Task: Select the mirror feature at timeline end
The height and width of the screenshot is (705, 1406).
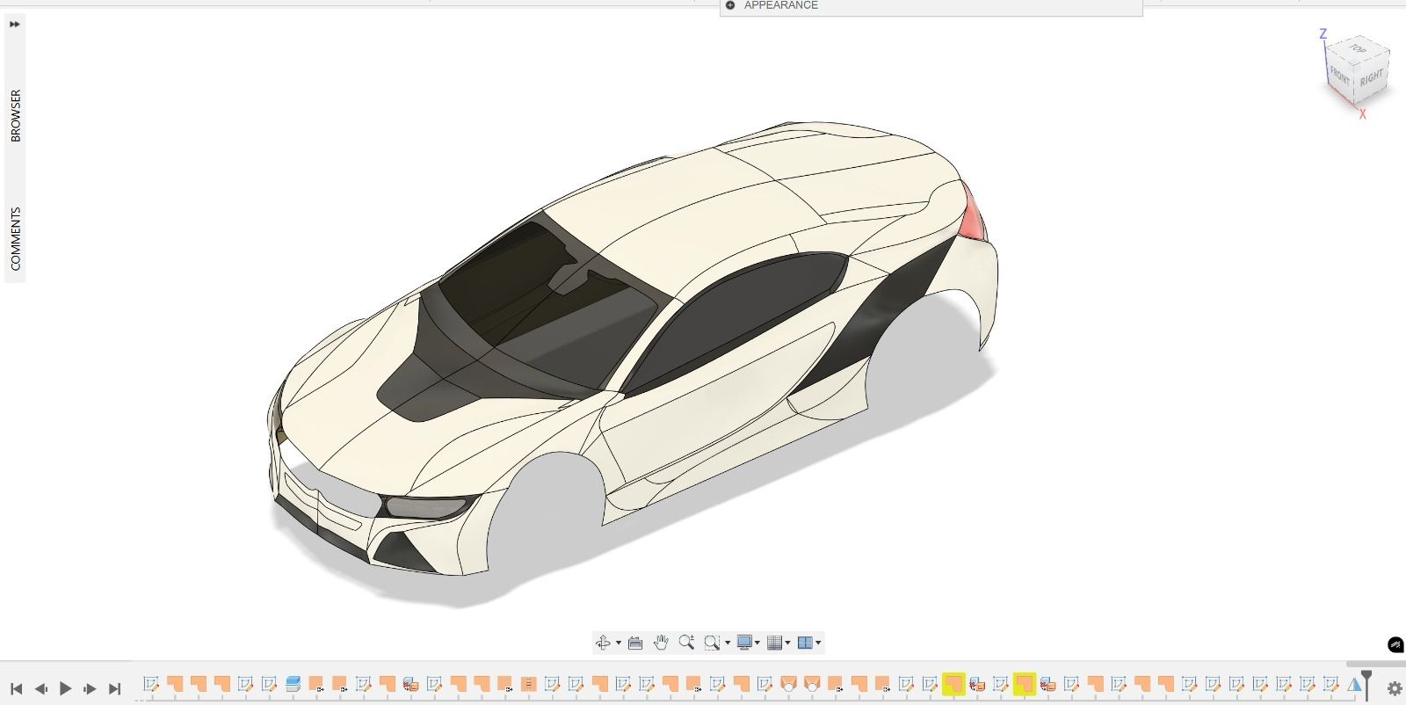Action: 1354,683
